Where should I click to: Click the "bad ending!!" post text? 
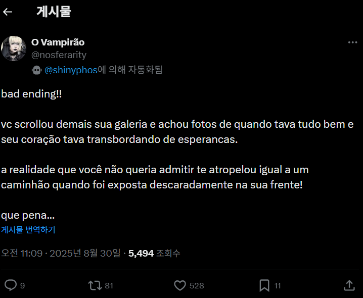click(x=31, y=94)
